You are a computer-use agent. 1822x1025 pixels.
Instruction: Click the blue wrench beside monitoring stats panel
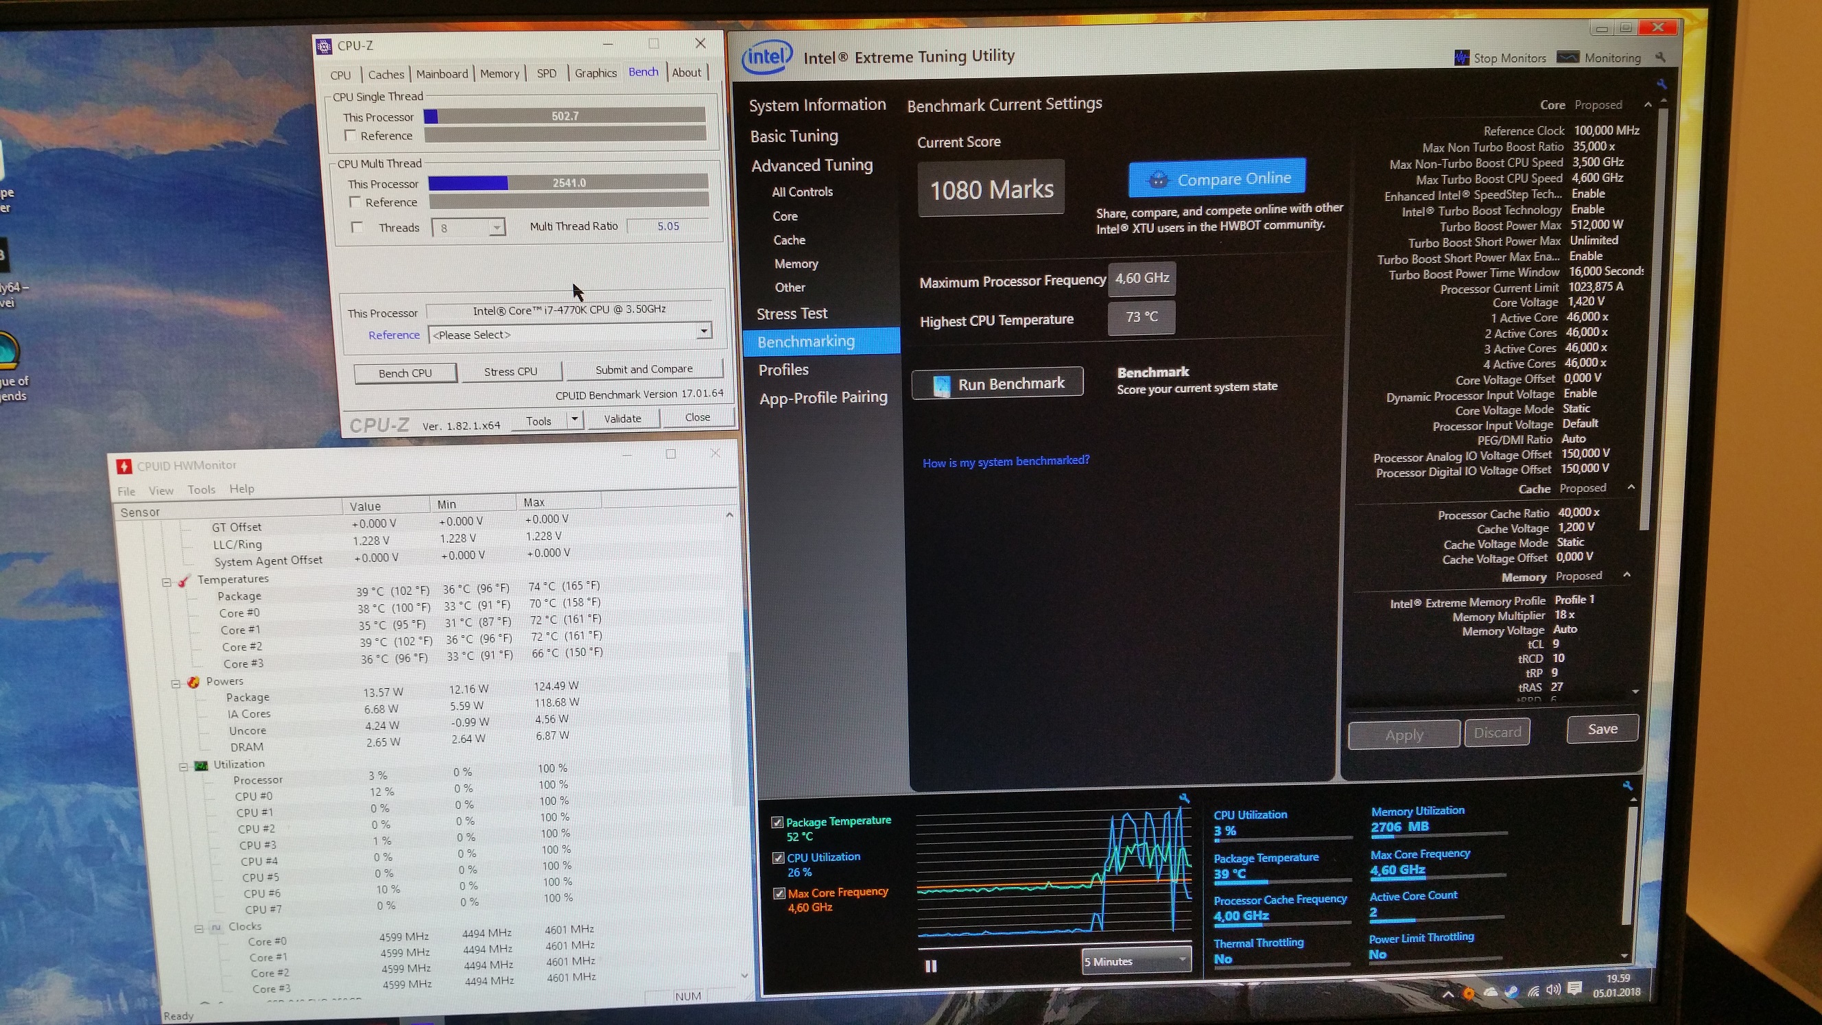pyautogui.click(x=1626, y=786)
